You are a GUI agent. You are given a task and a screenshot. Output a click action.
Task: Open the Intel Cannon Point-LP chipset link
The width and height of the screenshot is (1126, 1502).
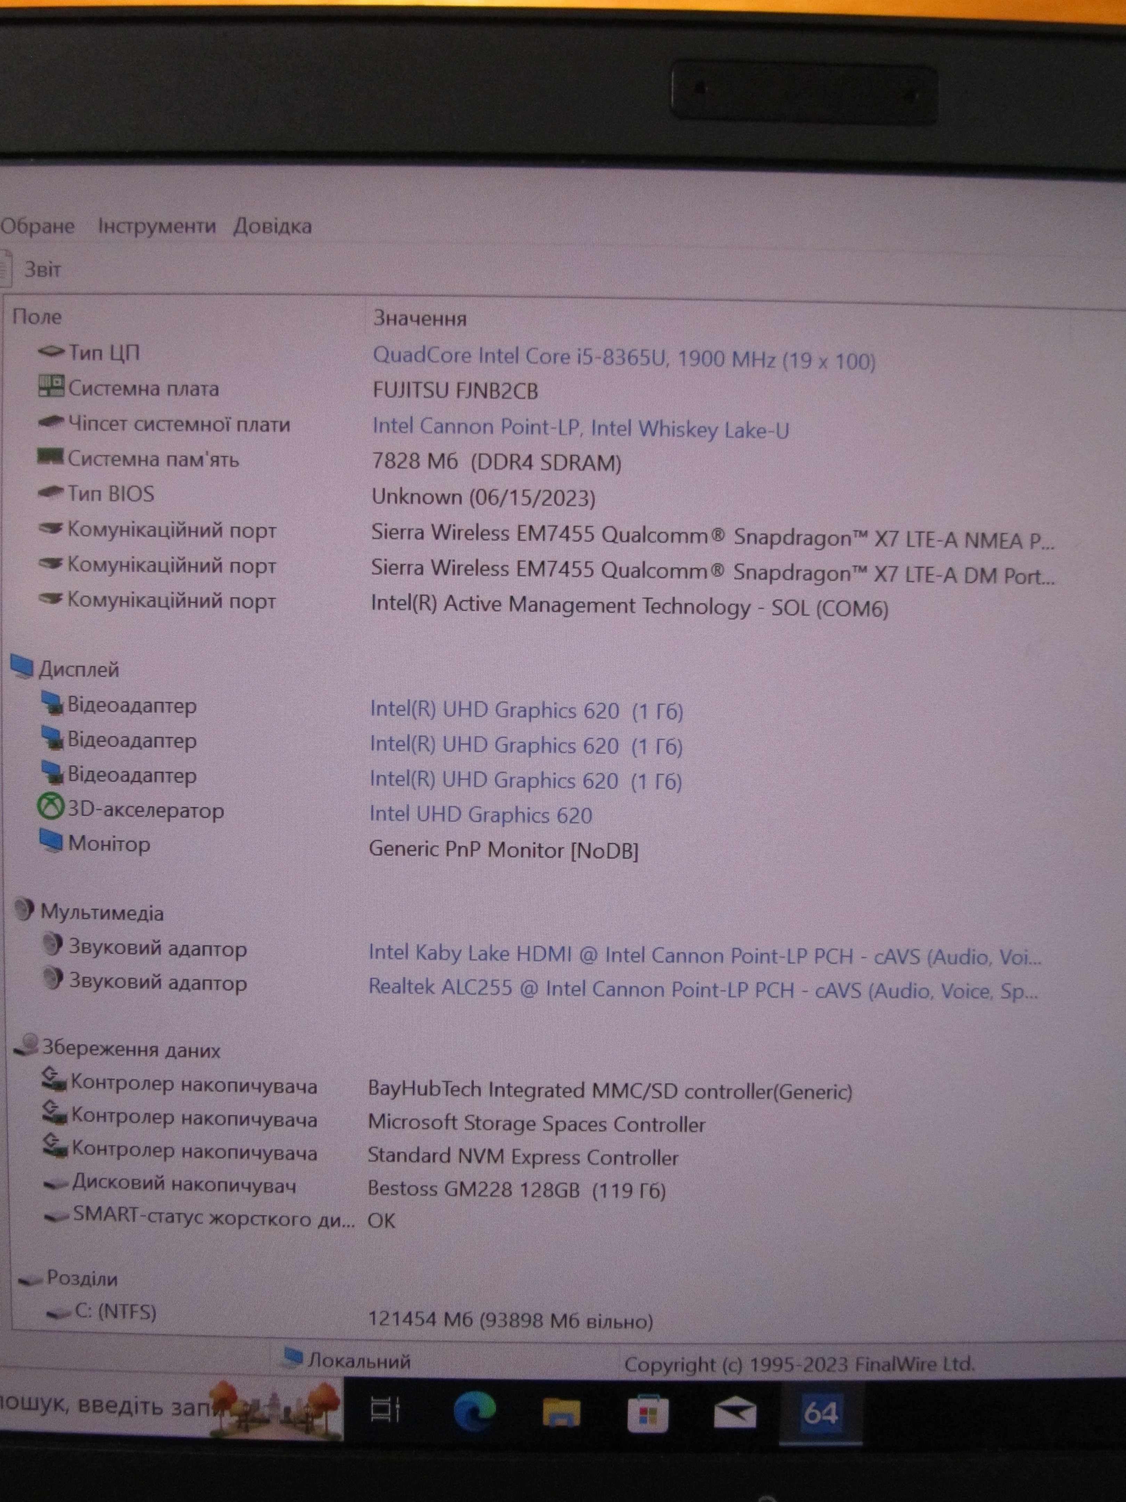(x=580, y=428)
